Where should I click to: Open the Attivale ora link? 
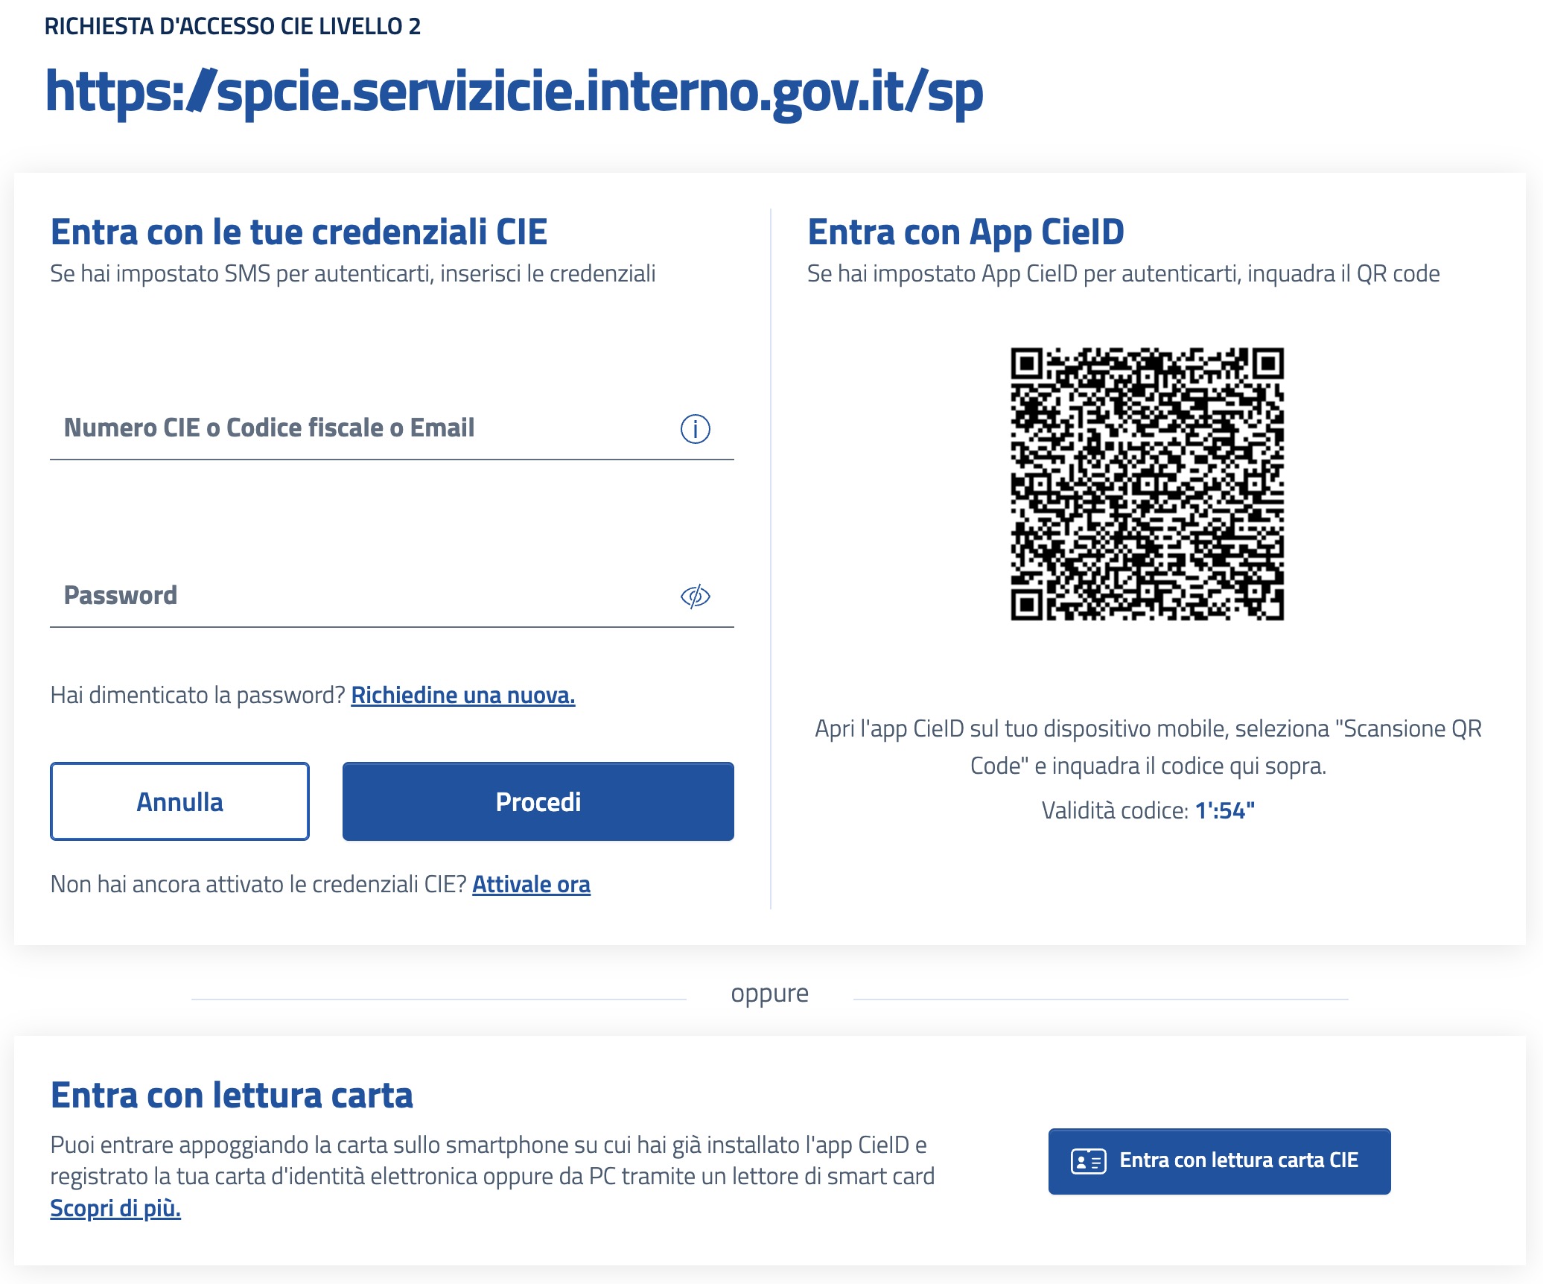[531, 884]
